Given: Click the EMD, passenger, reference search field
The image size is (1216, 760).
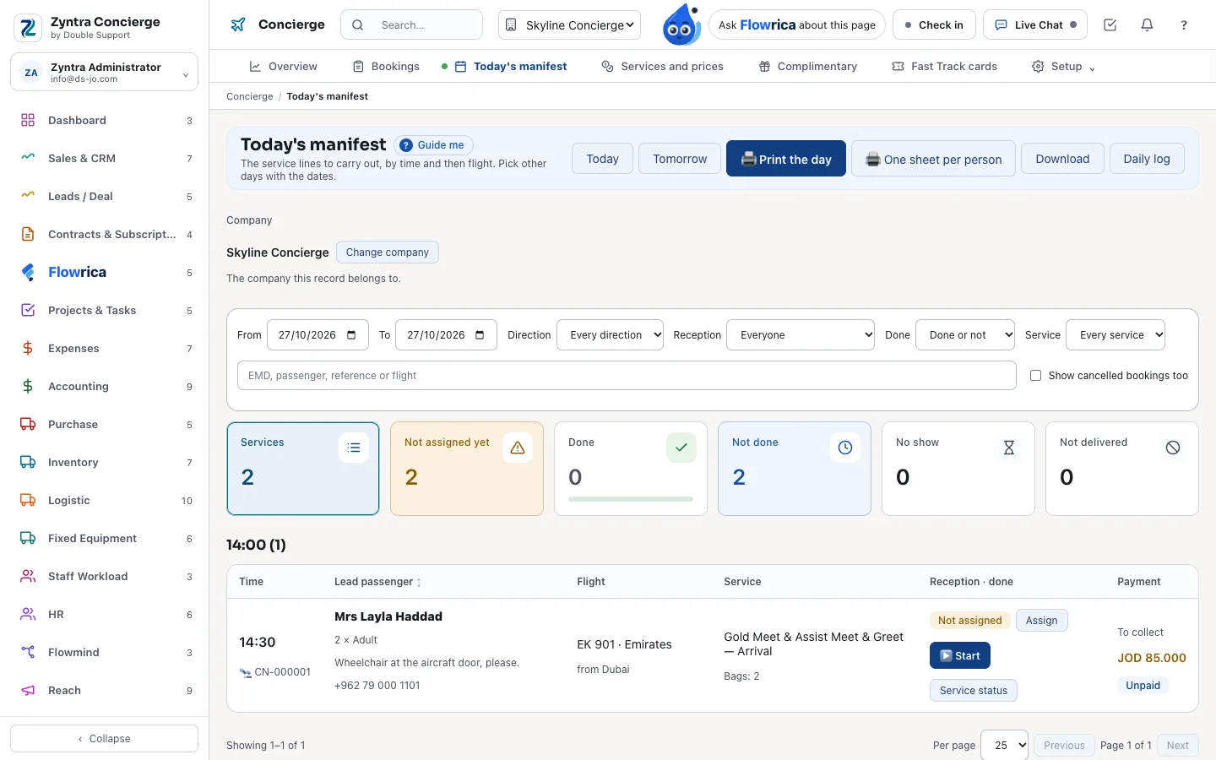Looking at the screenshot, I should pyautogui.click(x=627, y=376).
